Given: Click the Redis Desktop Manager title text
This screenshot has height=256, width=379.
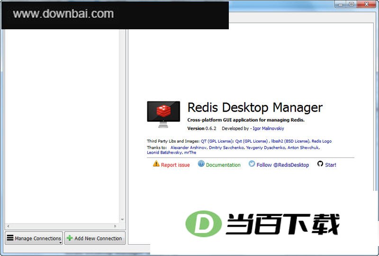Looking at the screenshot, I should point(255,108).
